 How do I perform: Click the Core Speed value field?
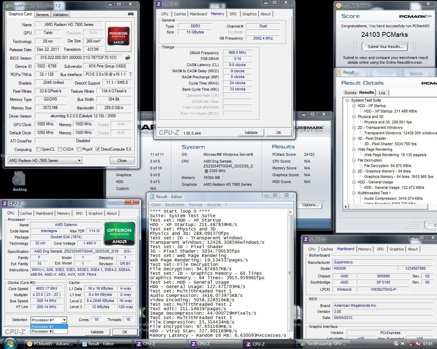[46, 288]
